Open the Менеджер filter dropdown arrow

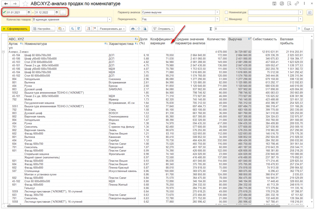pyautogui.click(x=301, y=19)
